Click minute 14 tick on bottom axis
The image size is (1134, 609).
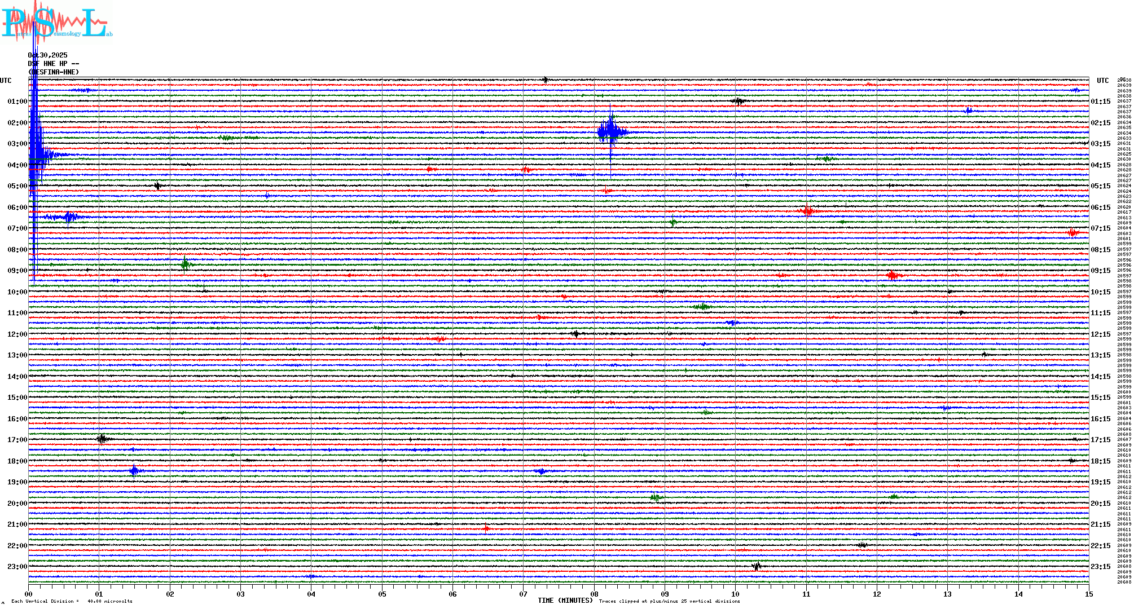[1018, 594]
